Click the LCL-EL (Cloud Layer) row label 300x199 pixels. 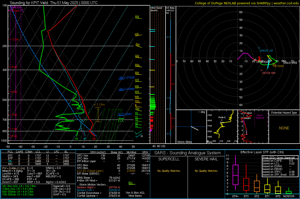[90, 171]
